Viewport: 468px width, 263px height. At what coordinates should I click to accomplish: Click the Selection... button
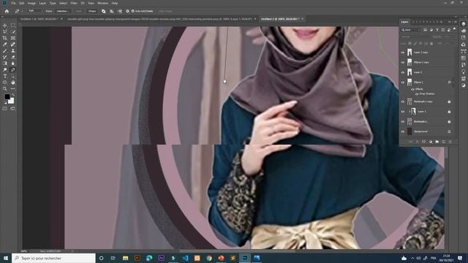pyautogui.click(x=62, y=11)
